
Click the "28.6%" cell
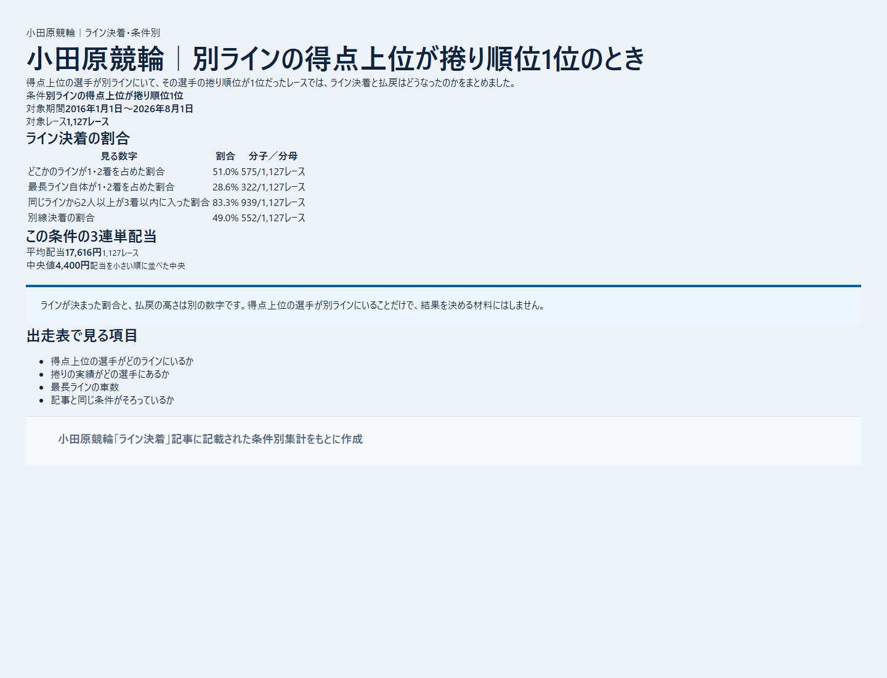coord(225,187)
